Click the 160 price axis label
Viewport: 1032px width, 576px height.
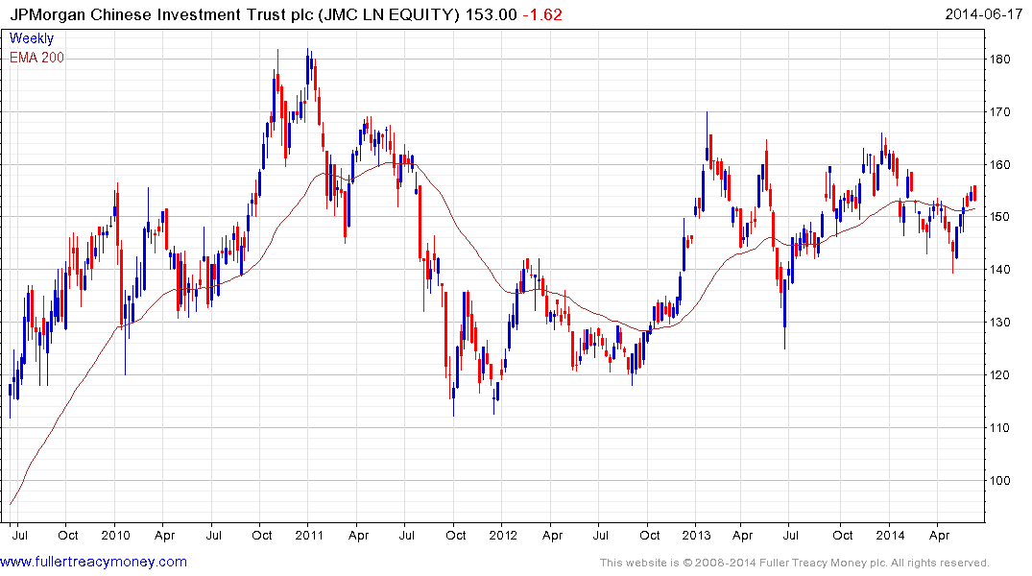(x=999, y=164)
